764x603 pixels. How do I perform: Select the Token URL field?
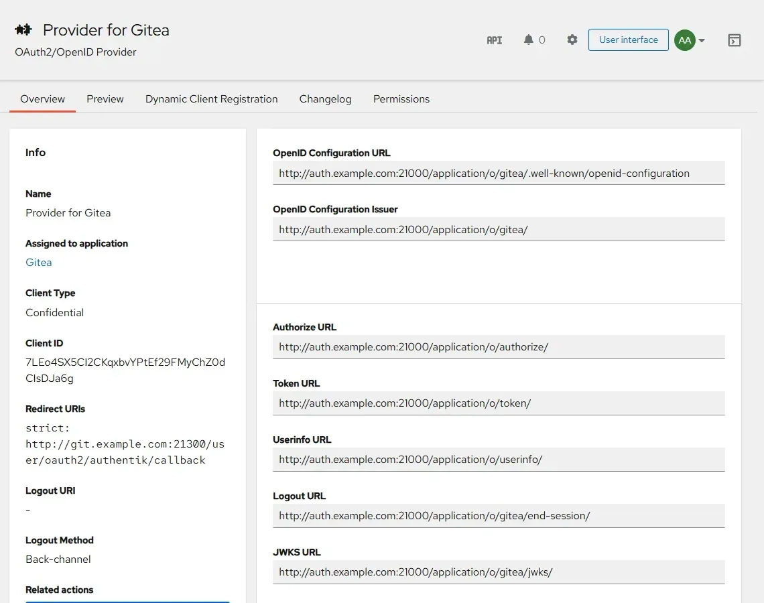click(499, 403)
